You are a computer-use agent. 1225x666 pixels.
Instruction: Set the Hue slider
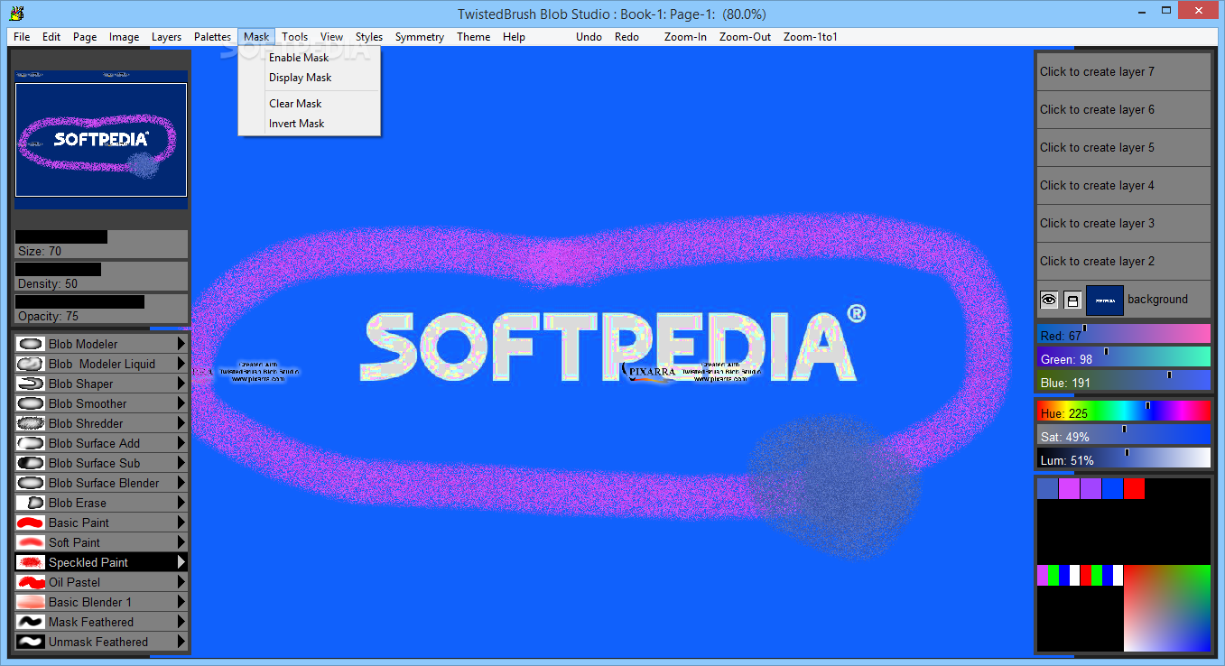tap(1124, 412)
